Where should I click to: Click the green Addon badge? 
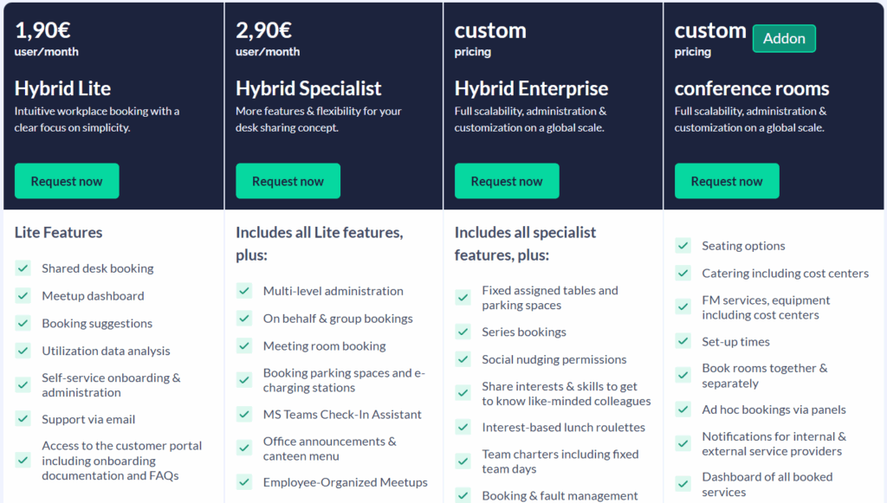pos(784,38)
